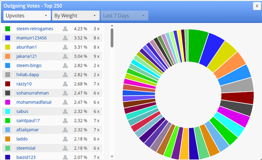Click blue swatch beside mamun123456
262x160 pixels.
8,38
